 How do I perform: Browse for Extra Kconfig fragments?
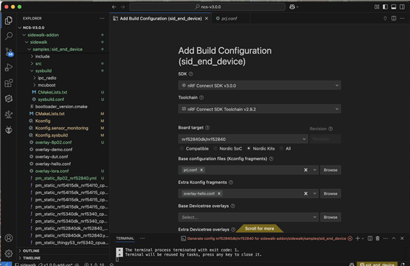point(331,193)
